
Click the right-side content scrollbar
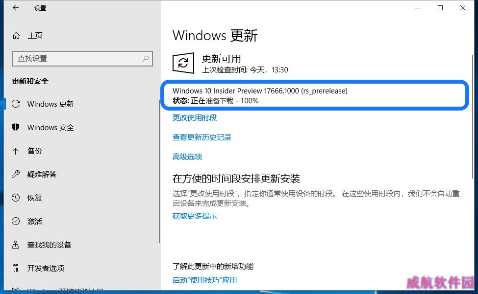coord(473,117)
